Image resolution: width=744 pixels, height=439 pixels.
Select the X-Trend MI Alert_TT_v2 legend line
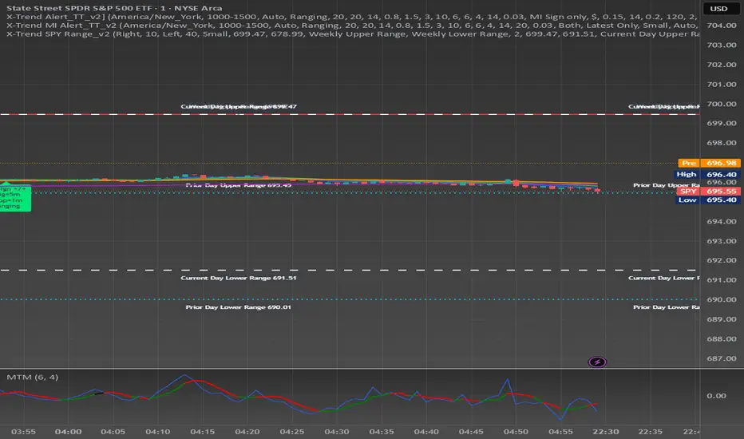click(351, 26)
